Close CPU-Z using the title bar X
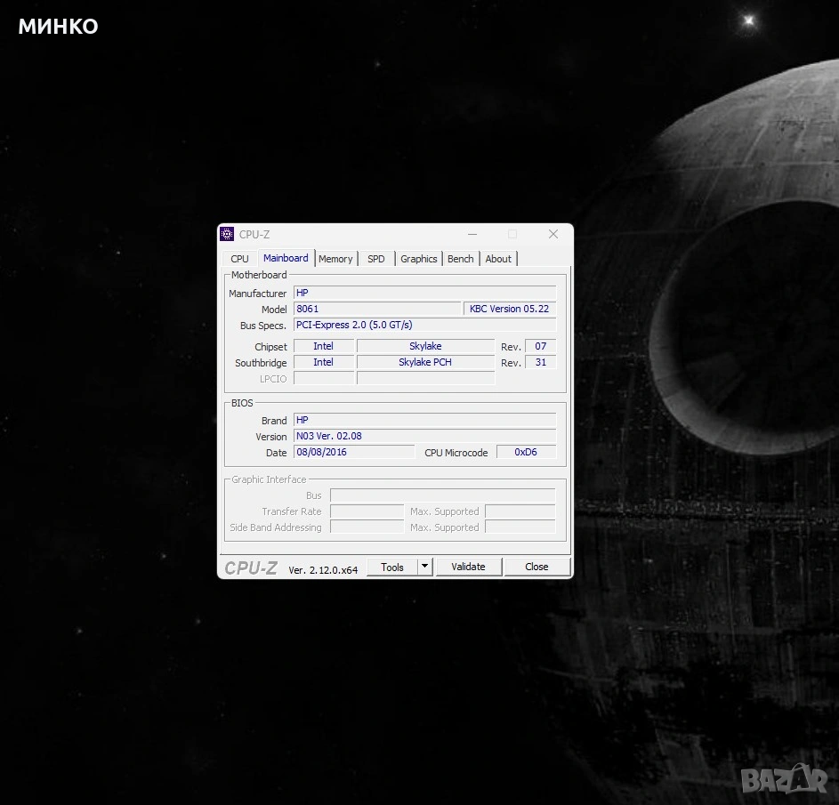839x805 pixels. click(553, 234)
